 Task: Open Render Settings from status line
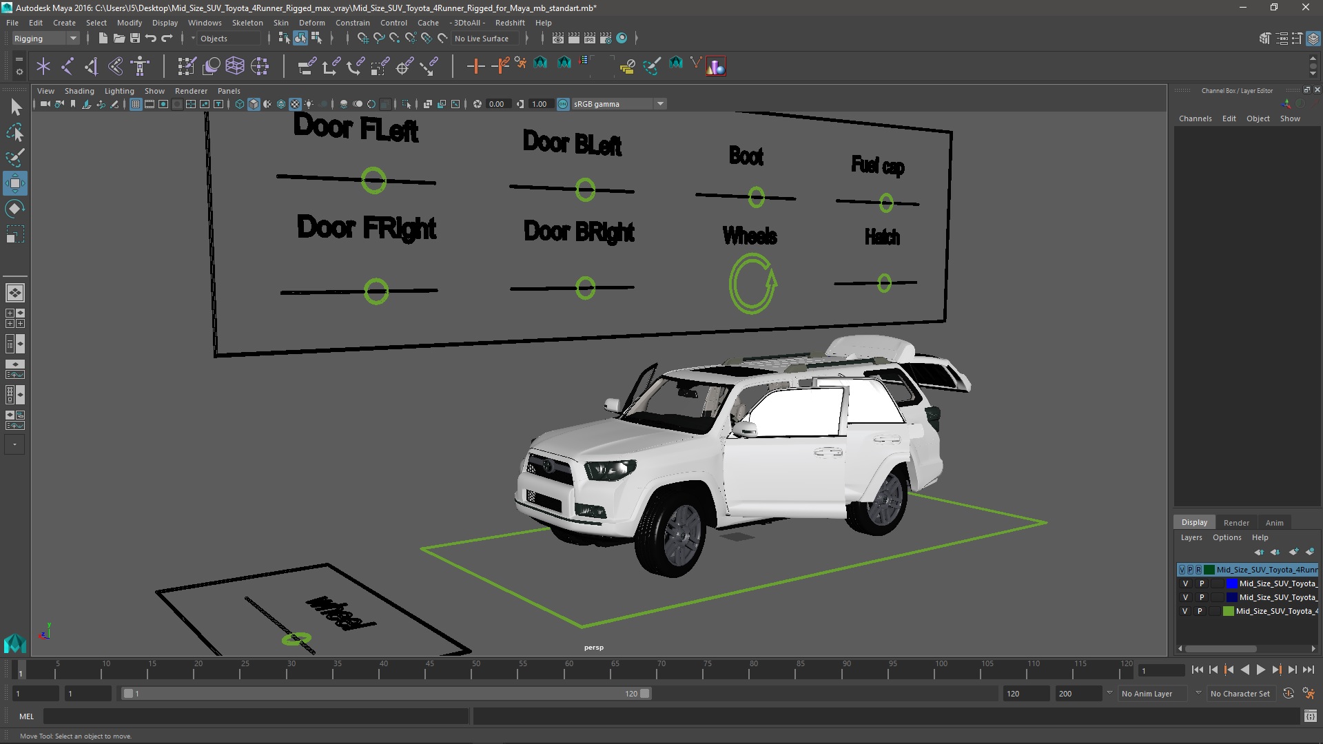coord(606,39)
